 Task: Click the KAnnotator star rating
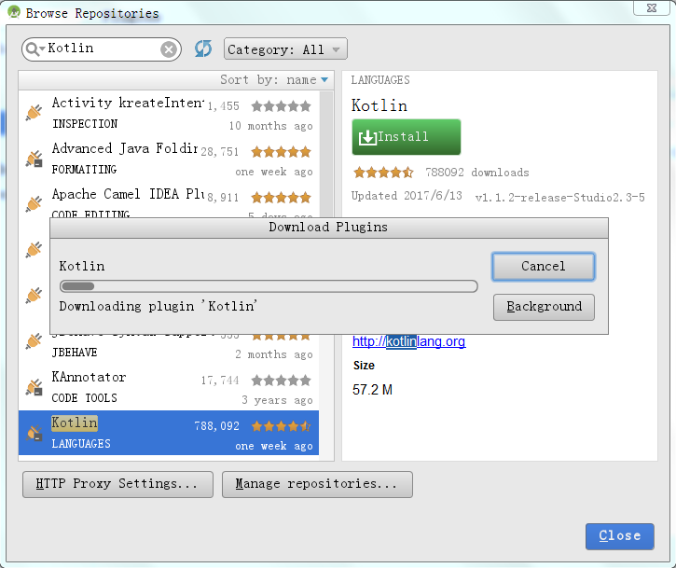pyautogui.click(x=281, y=381)
